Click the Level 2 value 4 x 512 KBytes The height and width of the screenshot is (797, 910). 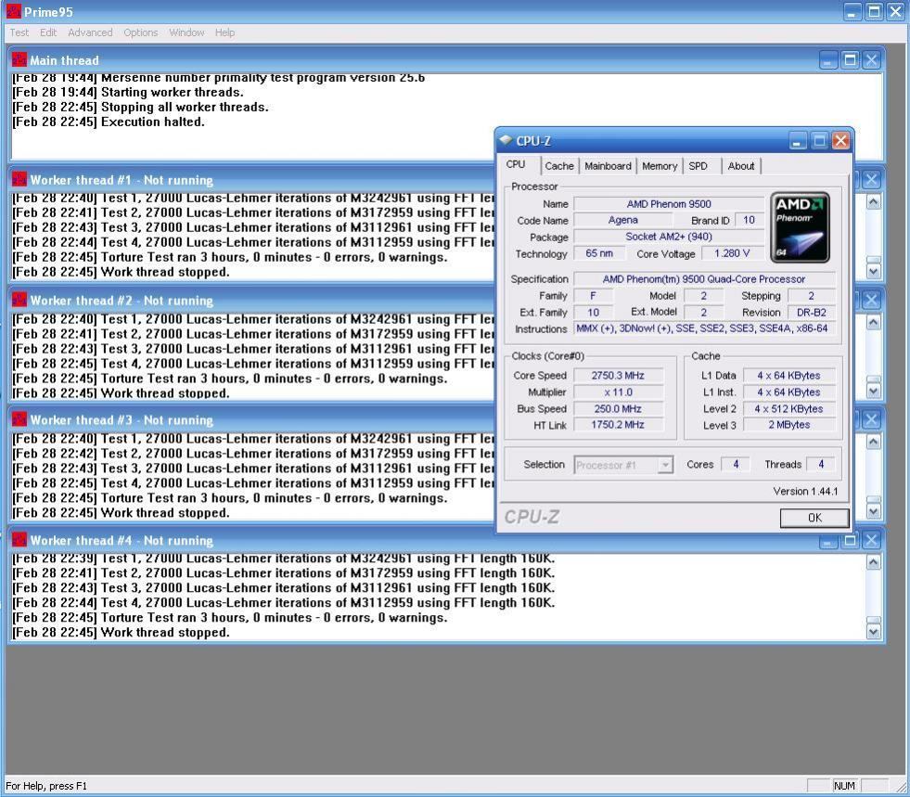[x=788, y=408]
